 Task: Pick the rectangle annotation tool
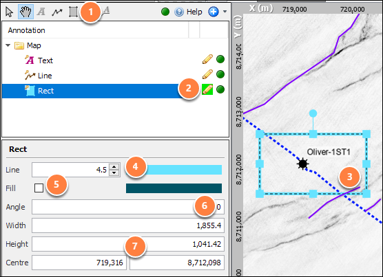(x=73, y=12)
